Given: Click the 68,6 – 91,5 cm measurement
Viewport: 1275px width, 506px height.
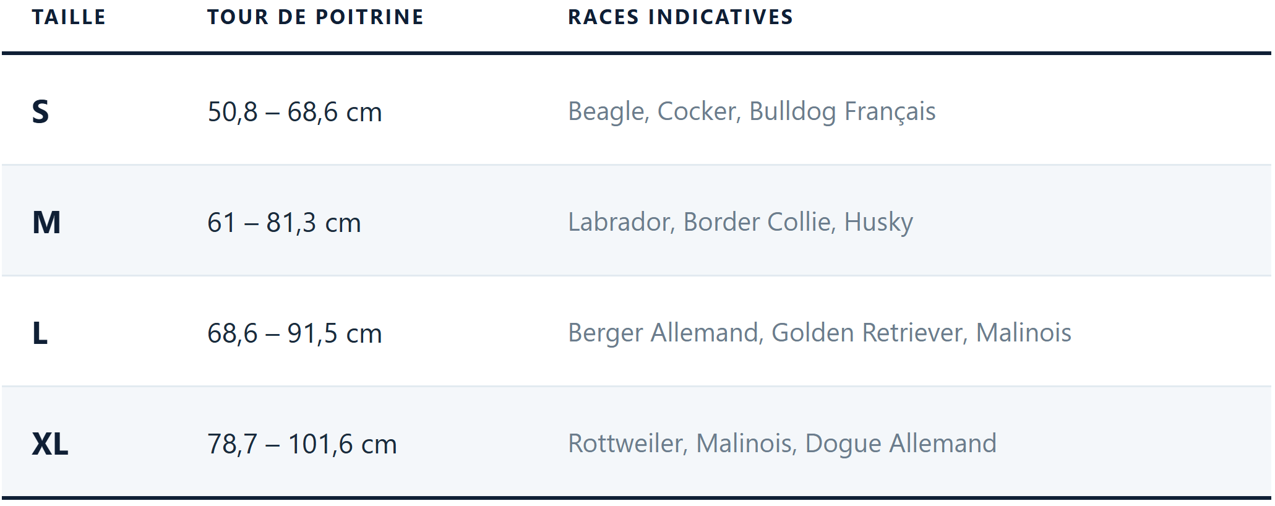Looking at the screenshot, I should pyautogui.click(x=294, y=333).
